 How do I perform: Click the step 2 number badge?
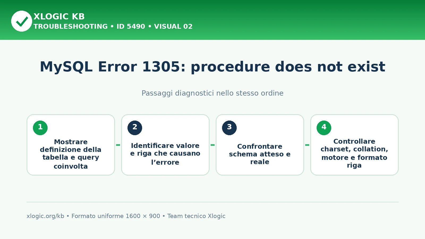[x=135, y=128]
